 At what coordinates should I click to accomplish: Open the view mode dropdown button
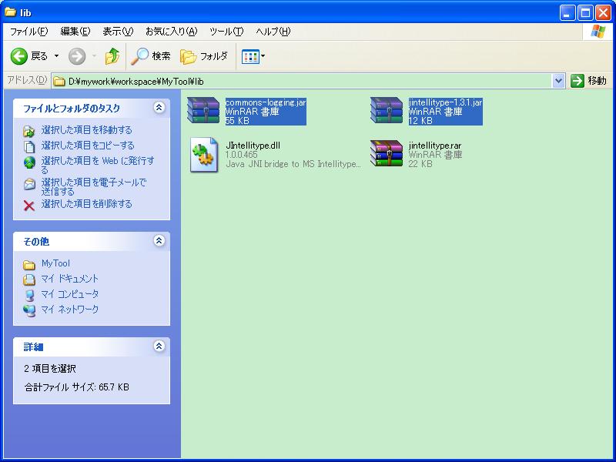(253, 56)
